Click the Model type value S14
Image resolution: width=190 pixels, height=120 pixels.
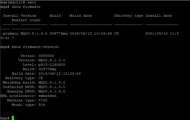[42, 105]
